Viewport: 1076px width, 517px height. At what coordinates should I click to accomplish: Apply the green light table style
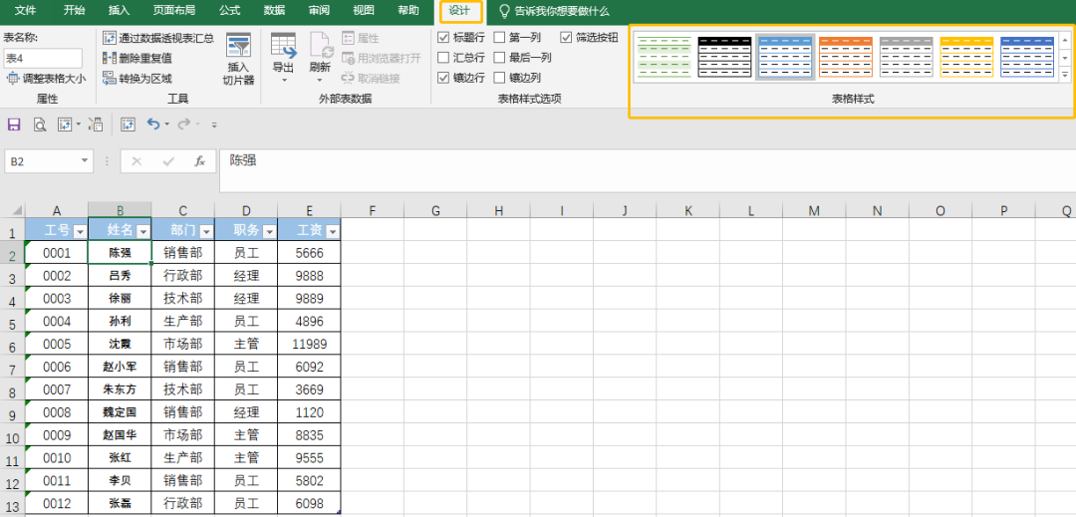point(664,57)
